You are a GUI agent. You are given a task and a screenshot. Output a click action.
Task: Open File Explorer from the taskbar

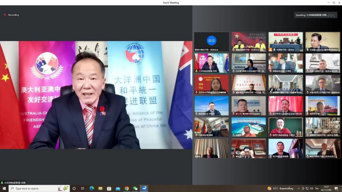point(100,189)
